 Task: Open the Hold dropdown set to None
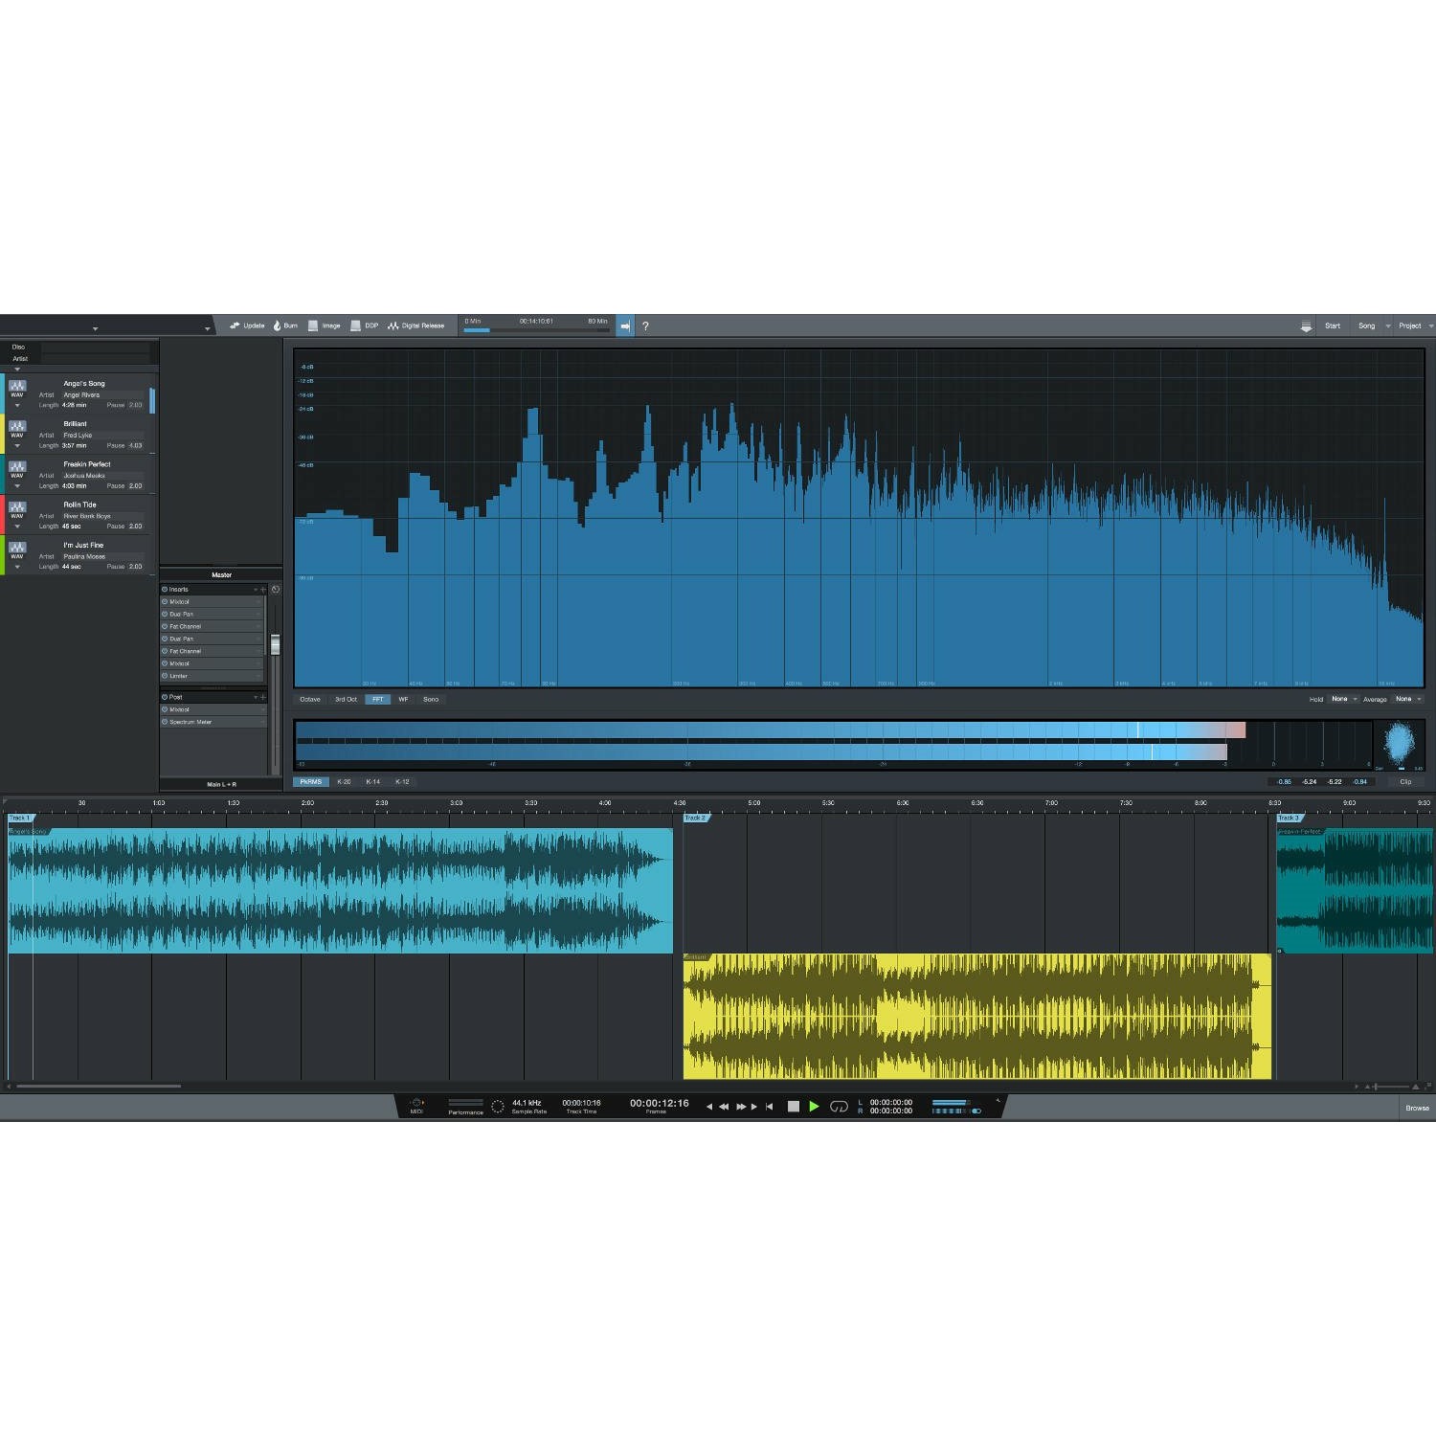point(1344,699)
